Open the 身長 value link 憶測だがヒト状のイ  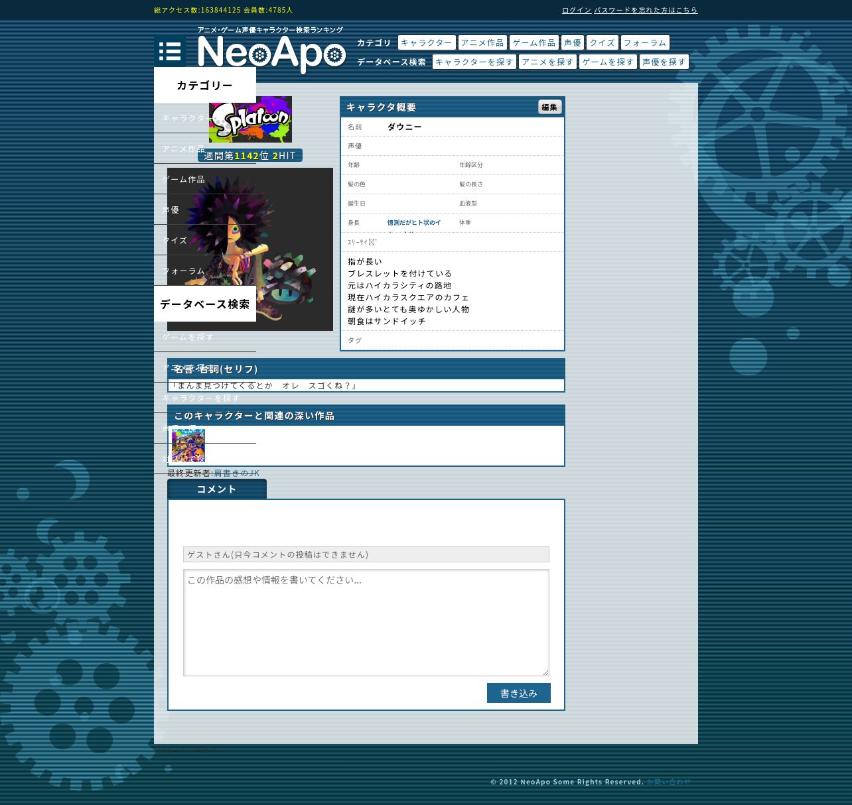click(414, 223)
